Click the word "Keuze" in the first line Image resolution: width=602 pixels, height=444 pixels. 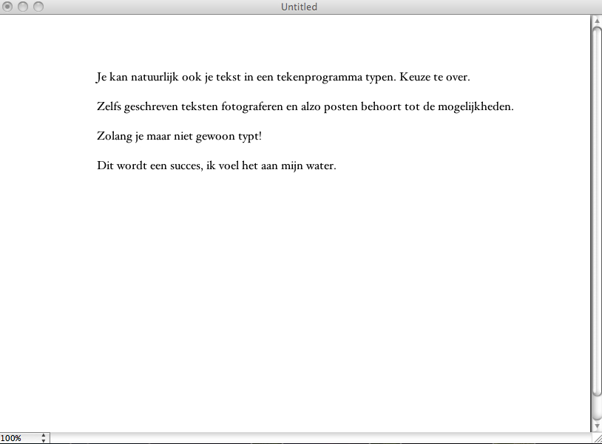tap(416, 77)
